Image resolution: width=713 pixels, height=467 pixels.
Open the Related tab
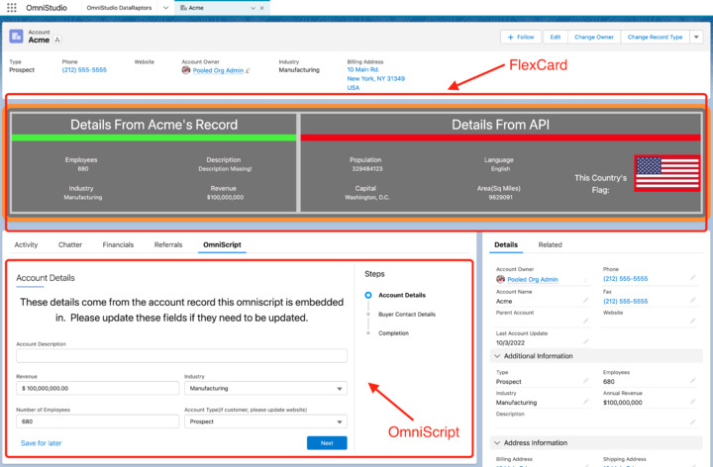tap(550, 244)
